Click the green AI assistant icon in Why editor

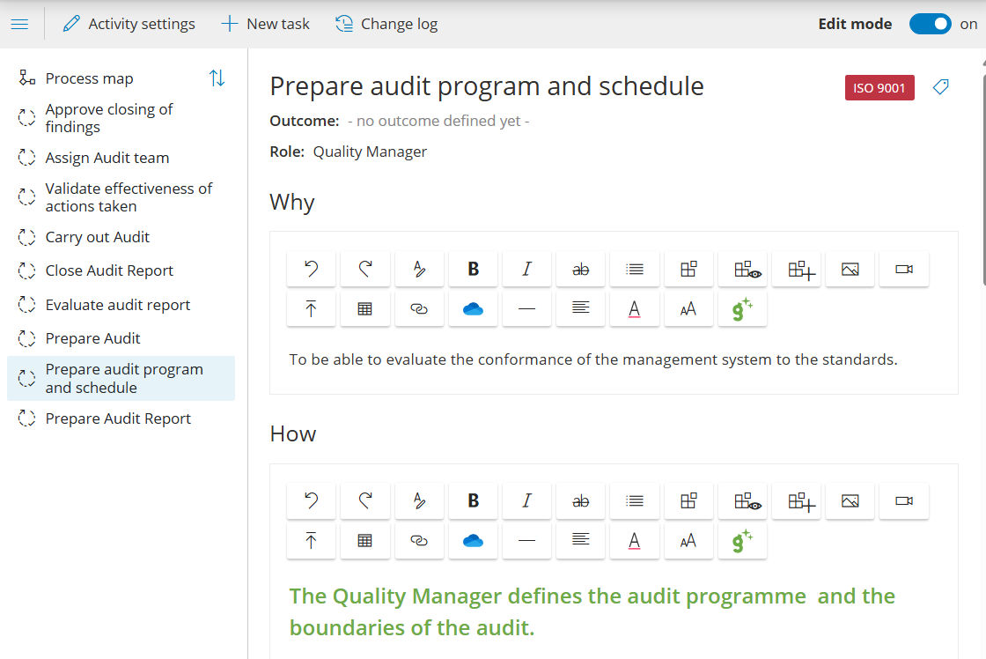coord(741,309)
